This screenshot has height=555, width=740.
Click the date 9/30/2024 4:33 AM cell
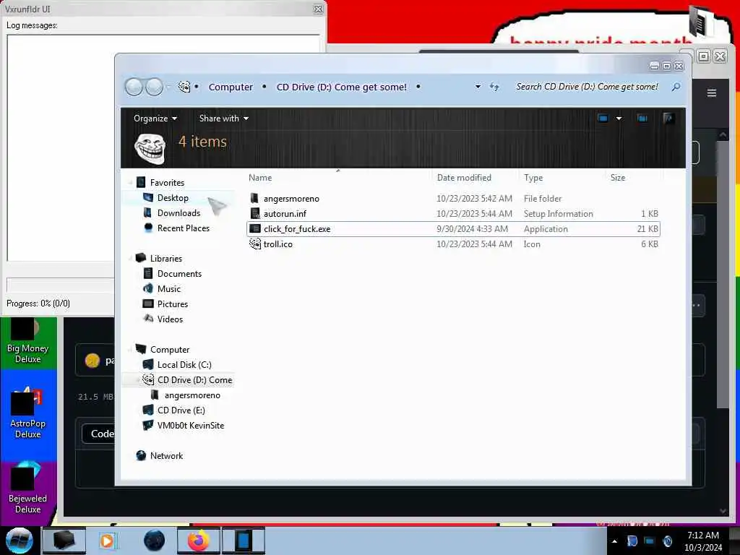click(472, 229)
